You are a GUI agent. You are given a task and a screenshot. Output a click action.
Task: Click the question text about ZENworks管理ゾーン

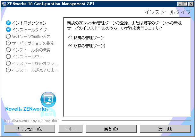124,26
